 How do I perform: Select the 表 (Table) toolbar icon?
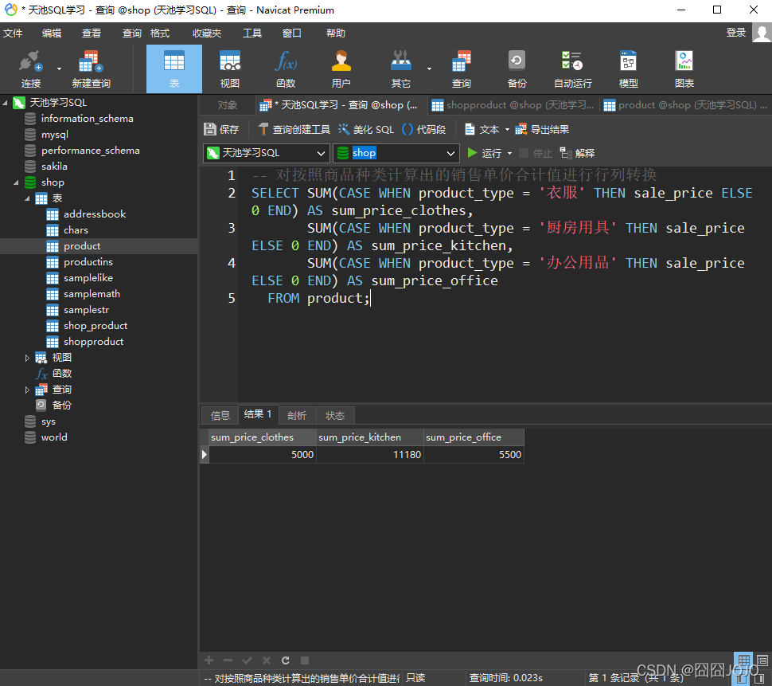tap(174, 69)
